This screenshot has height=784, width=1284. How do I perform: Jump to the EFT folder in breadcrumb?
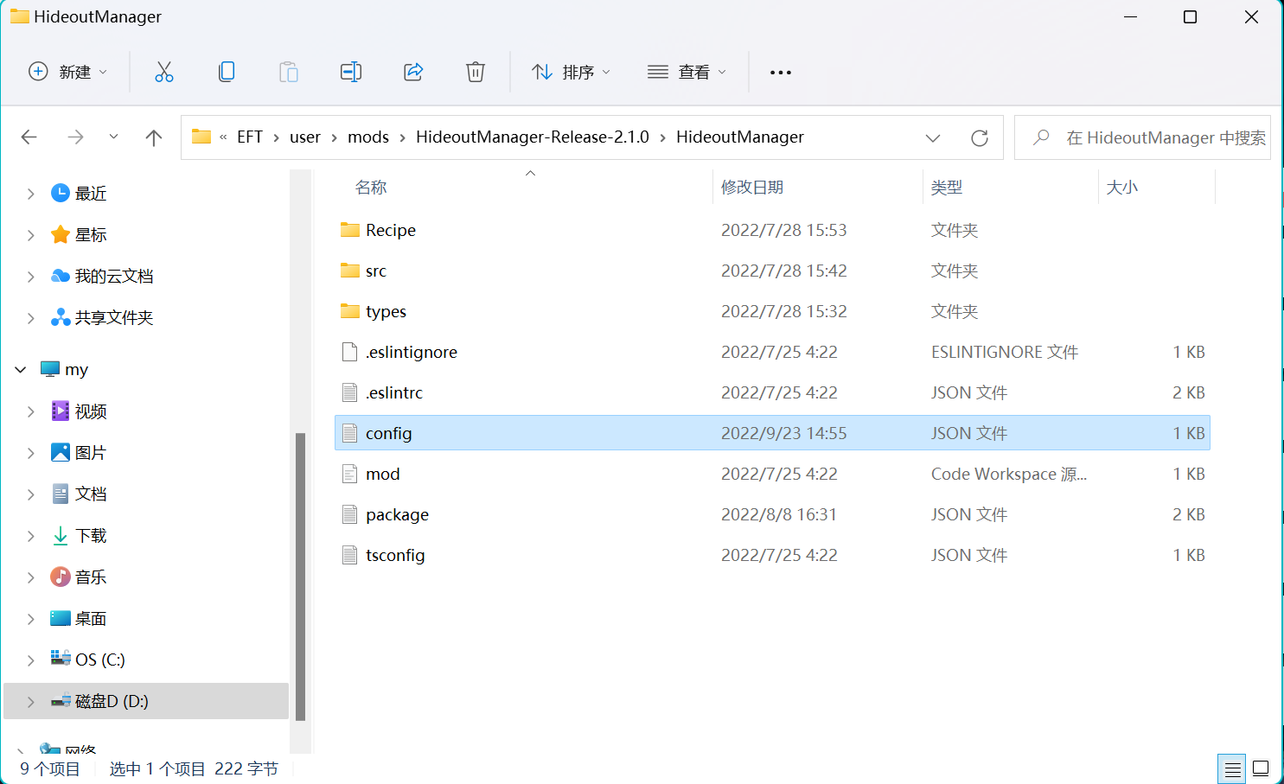point(249,137)
